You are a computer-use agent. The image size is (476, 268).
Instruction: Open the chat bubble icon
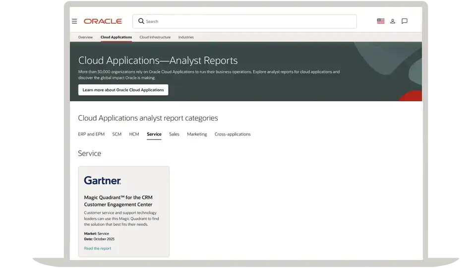(405, 21)
